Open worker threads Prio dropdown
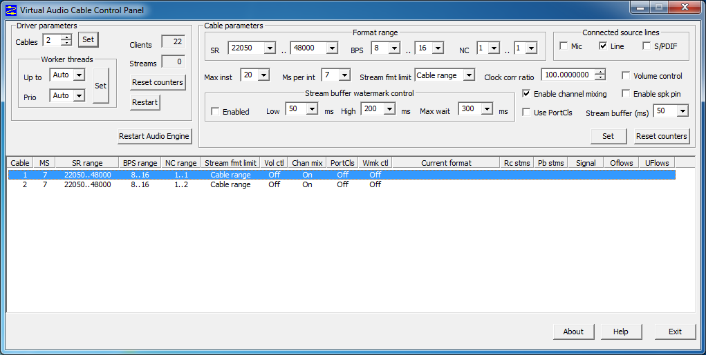Viewport: 706px width, 355px height. tap(80, 95)
